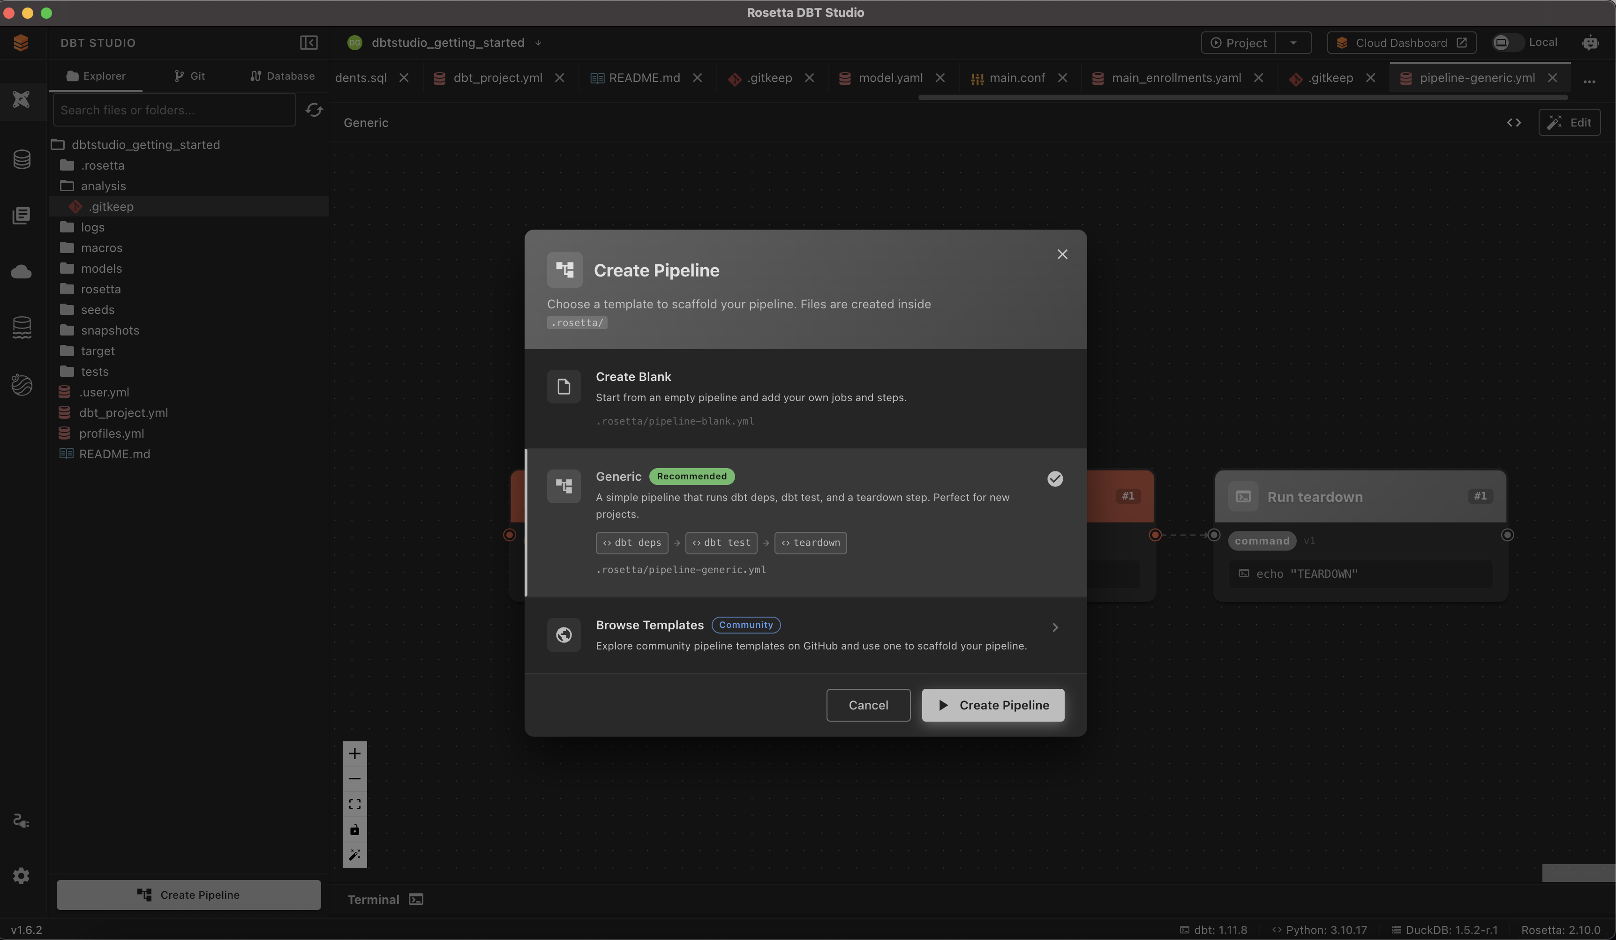Click the Rosetta logo icon in the sidebar

click(x=21, y=42)
